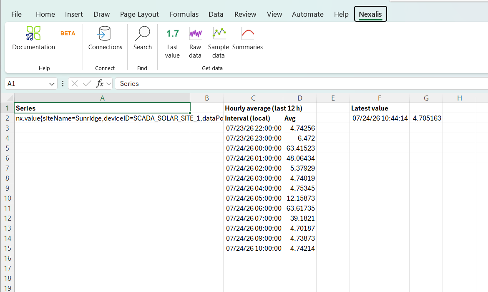Expand the fx function dropdown arrow
Image resolution: width=488 pixels, height=292 pixels.
[108, 84]
